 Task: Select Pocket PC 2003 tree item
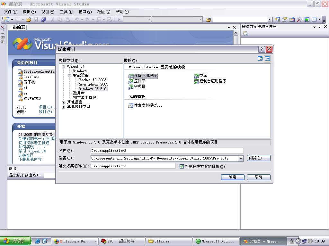tap(93, 80)
